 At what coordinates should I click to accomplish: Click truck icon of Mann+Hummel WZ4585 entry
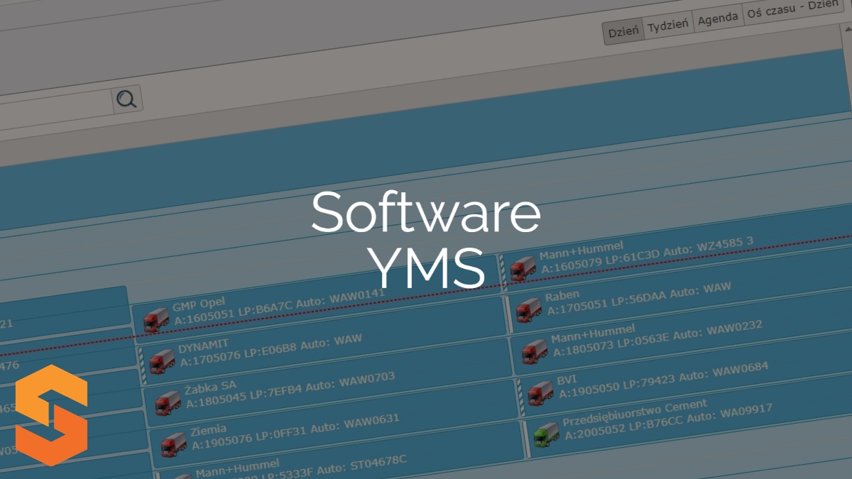tap(523, 268)
